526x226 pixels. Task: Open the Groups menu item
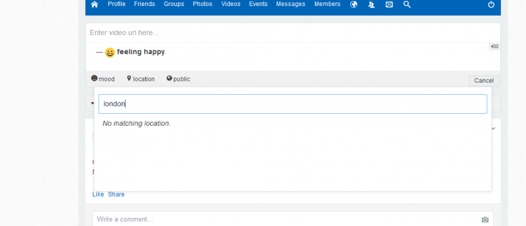click(x=174, y=4)
